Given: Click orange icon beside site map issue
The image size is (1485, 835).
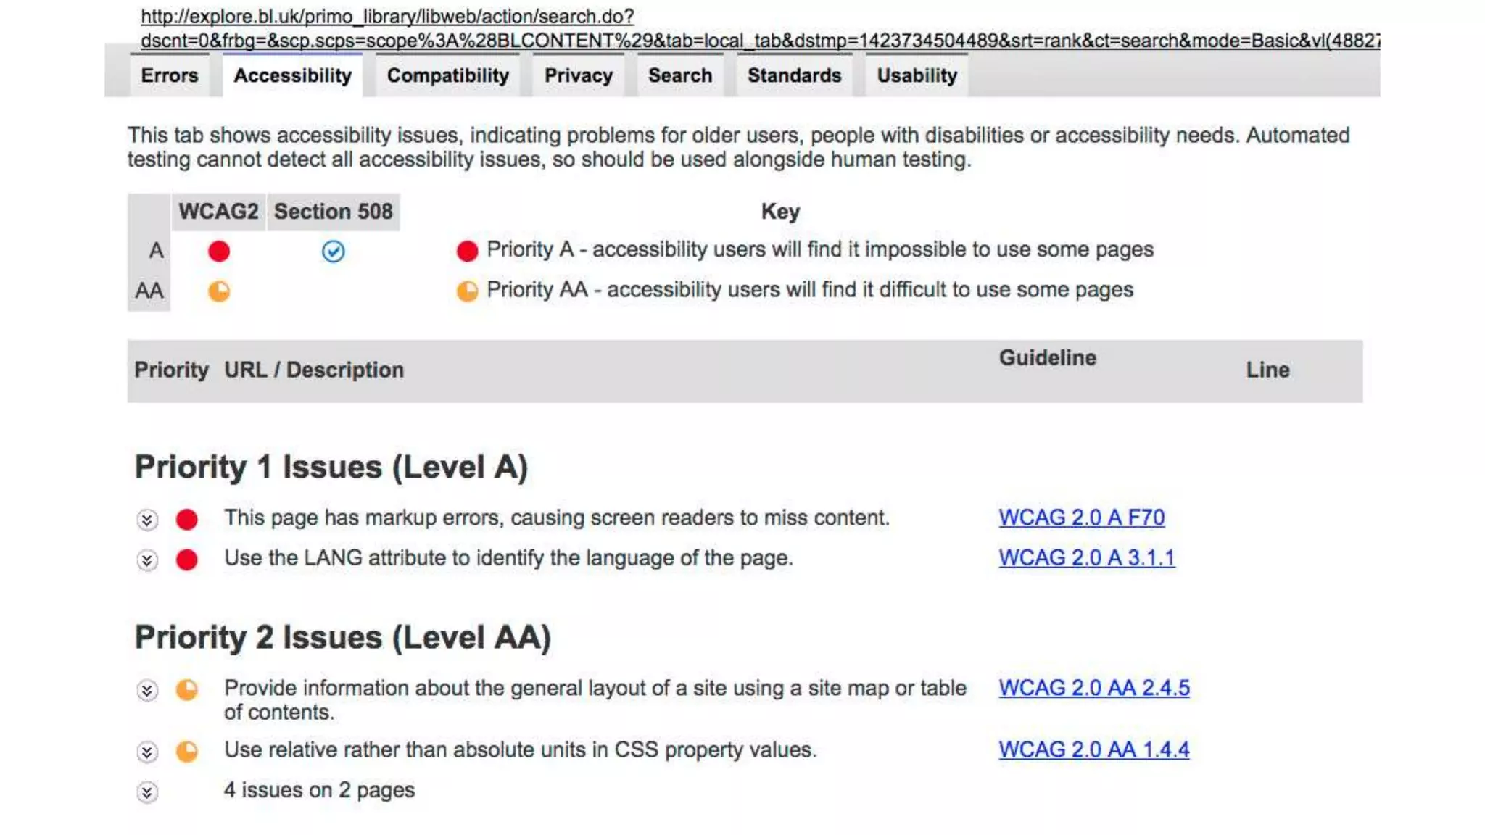Looking at the screenshot, I should pyautogui.click(x=187, y=689).
